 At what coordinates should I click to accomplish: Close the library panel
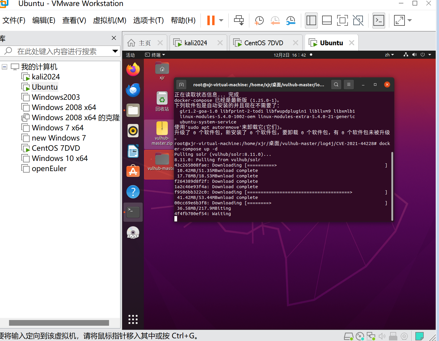(114, 38)
